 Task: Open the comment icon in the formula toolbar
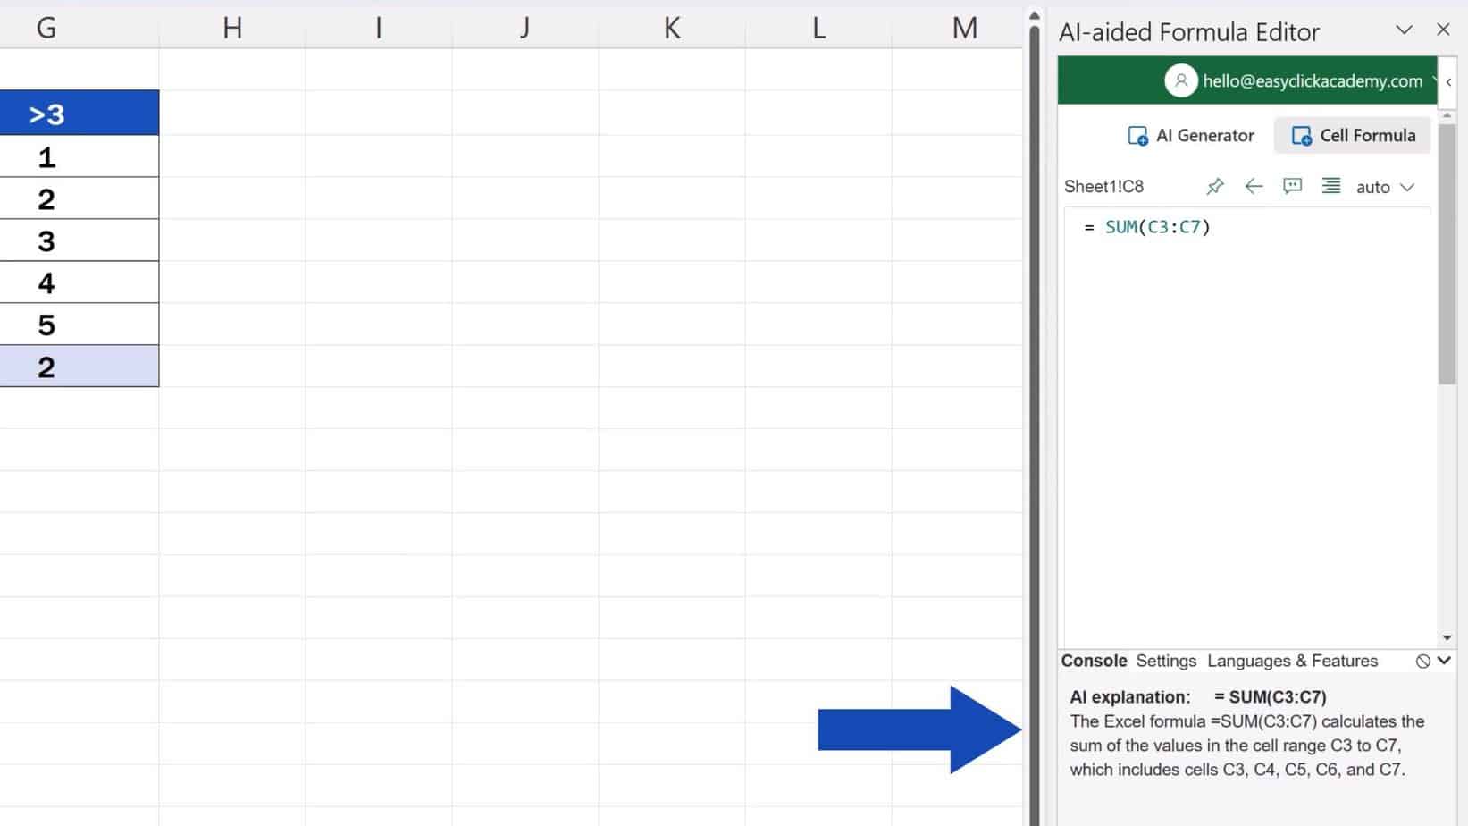(1292, 186)
